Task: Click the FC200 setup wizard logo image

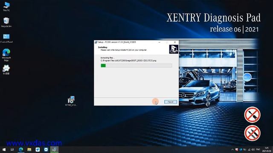Action: pos(174,49)
